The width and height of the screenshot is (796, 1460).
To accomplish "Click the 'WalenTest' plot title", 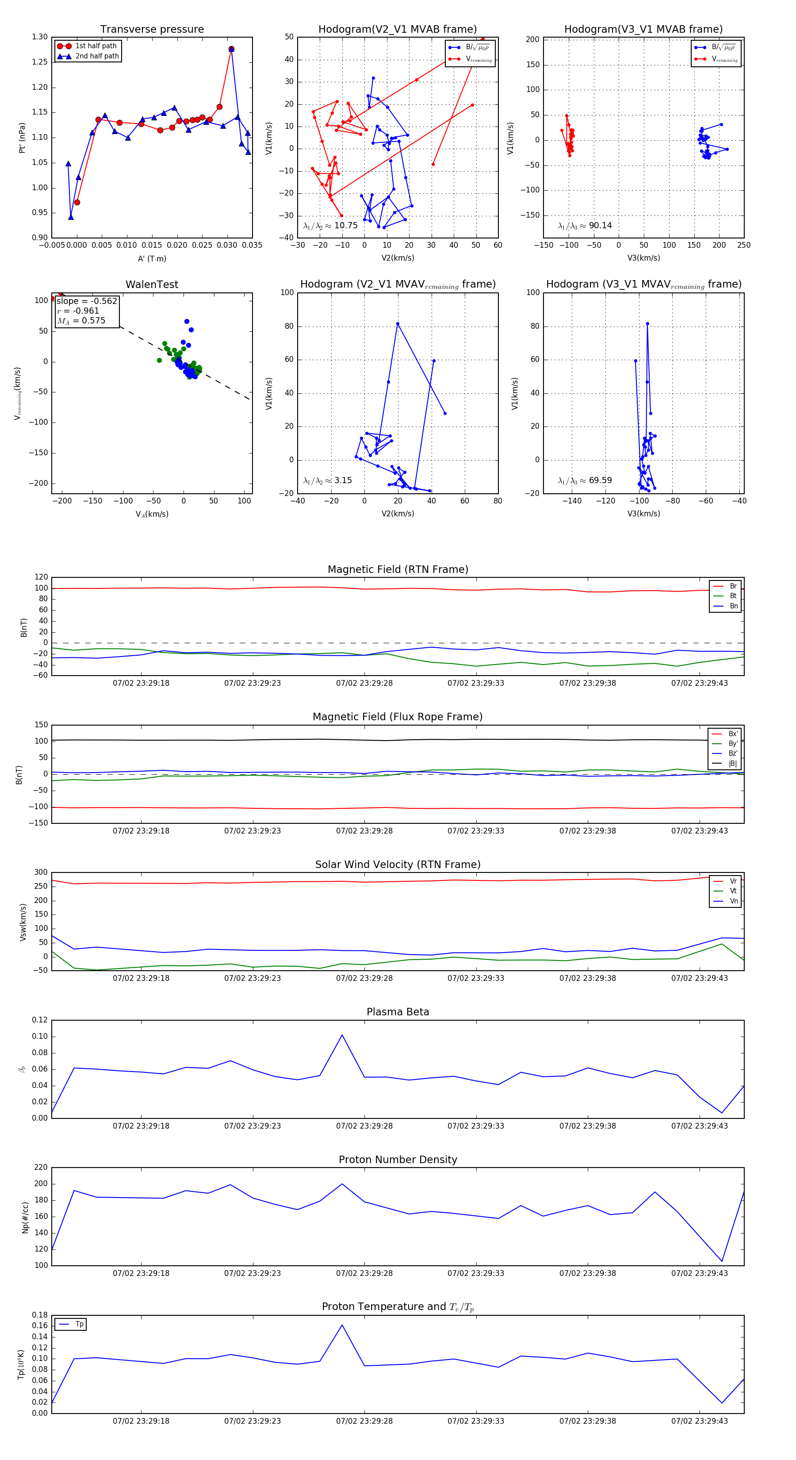I will pyautogui.click(x=152, y=284).
